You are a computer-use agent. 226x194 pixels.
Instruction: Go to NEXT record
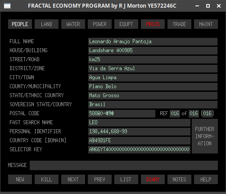click(73, 179)
